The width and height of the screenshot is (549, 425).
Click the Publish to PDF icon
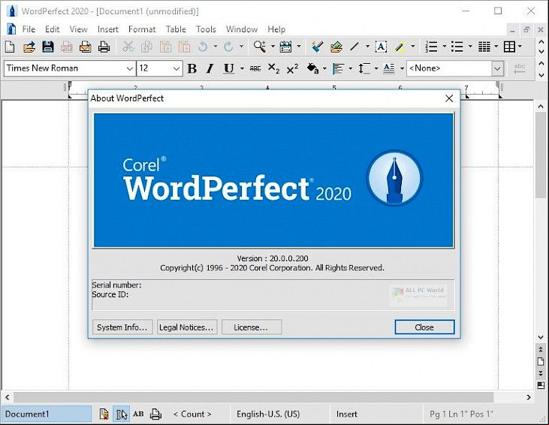(x=67, y=47)
